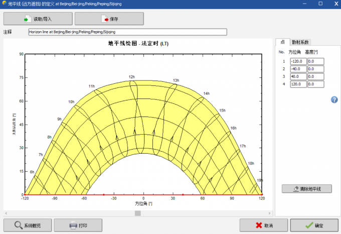Open 系统概览 with the magnifier icon
341x234 pixels.
28,225
